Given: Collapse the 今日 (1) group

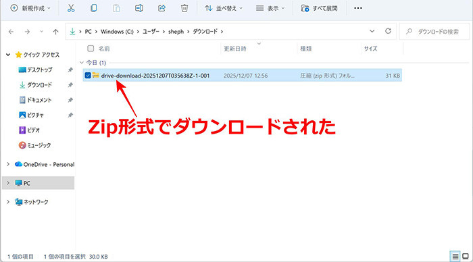Looking at the screenshot, I should tap(82, 63).
